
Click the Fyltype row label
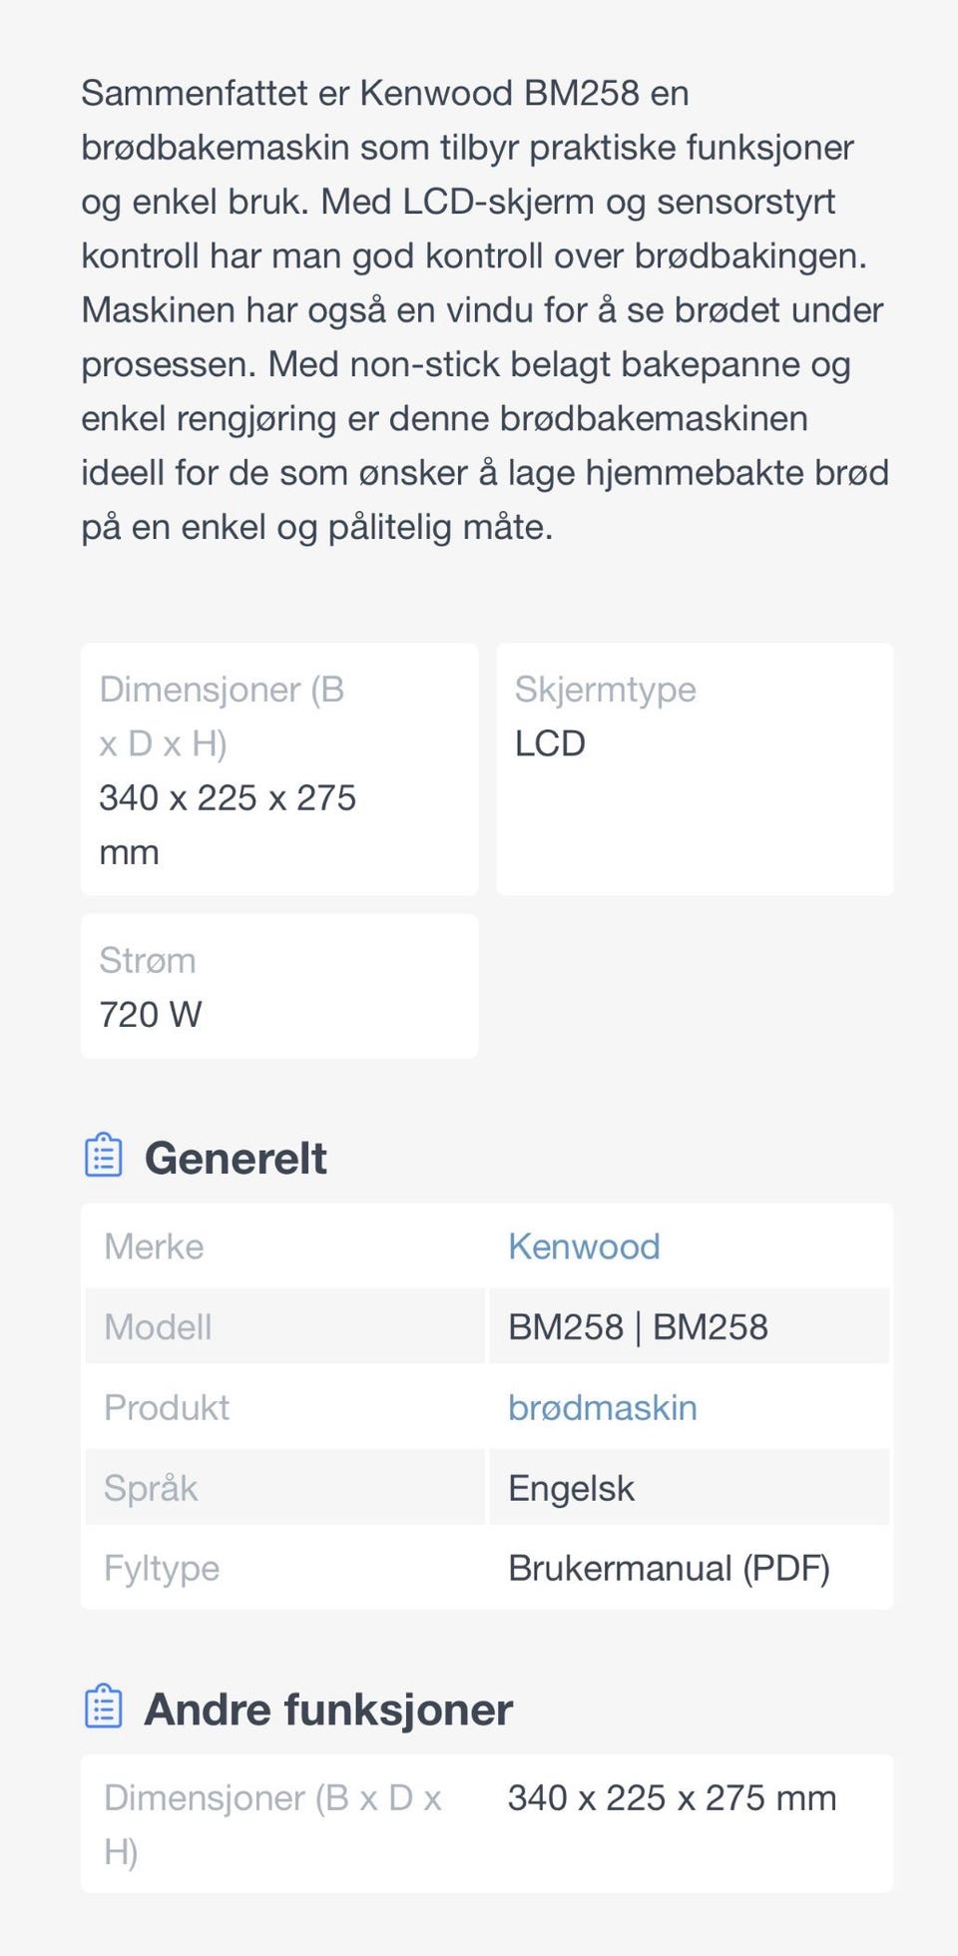[x=162, y=1568]
